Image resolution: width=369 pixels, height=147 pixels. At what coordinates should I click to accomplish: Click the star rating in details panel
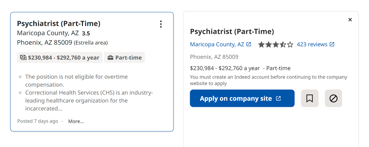click(x=276, y=45)
